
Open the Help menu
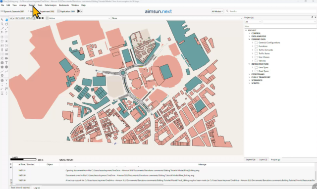pos(83,5)
